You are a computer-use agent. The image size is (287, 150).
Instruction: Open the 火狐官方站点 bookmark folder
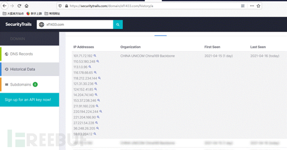[13, 14]
